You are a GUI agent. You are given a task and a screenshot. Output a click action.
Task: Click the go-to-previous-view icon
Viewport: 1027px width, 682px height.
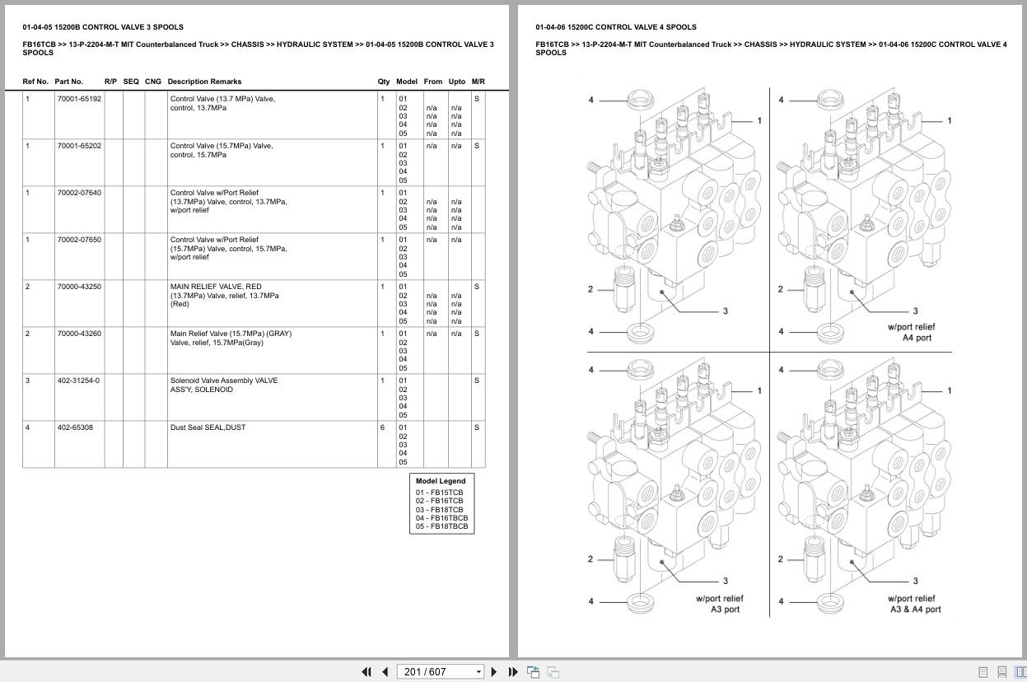533,671
